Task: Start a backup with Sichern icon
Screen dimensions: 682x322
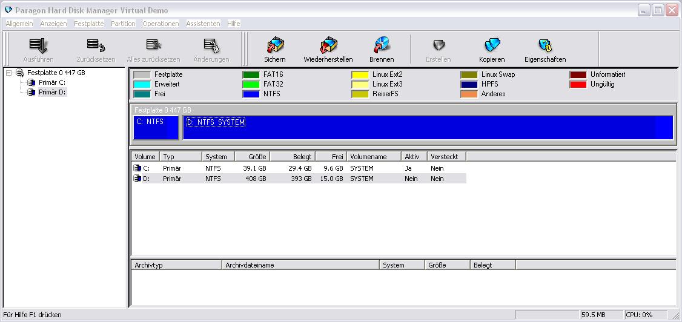Action: [275, 45]
